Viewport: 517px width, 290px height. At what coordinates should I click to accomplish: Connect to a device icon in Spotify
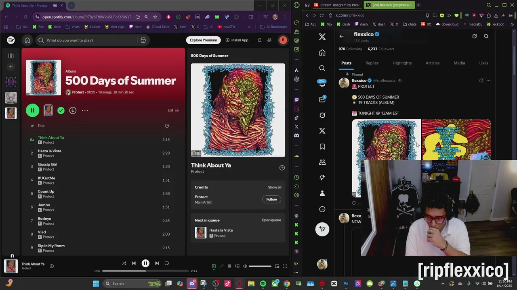[x=237, y=266]
